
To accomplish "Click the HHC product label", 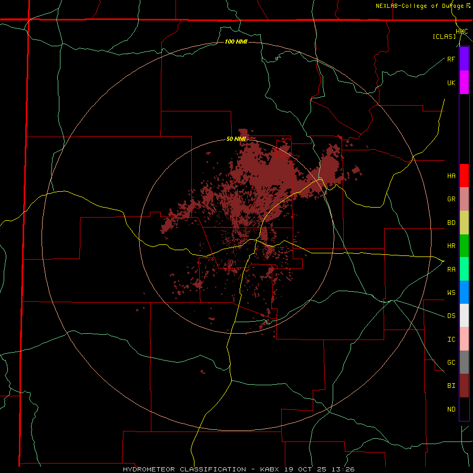I will click(x=462, y=32).
